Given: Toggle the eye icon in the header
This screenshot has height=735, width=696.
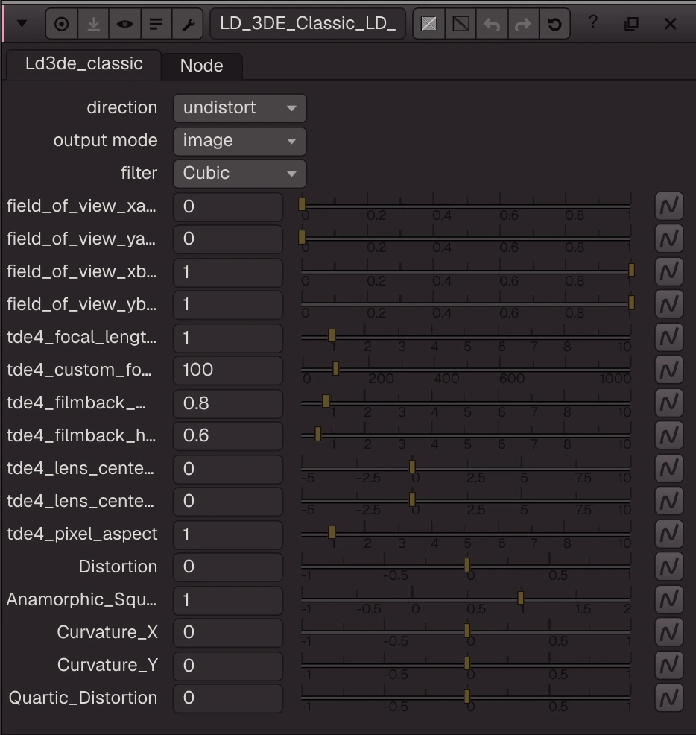Looking at the screenshot, I should (124, 24).
